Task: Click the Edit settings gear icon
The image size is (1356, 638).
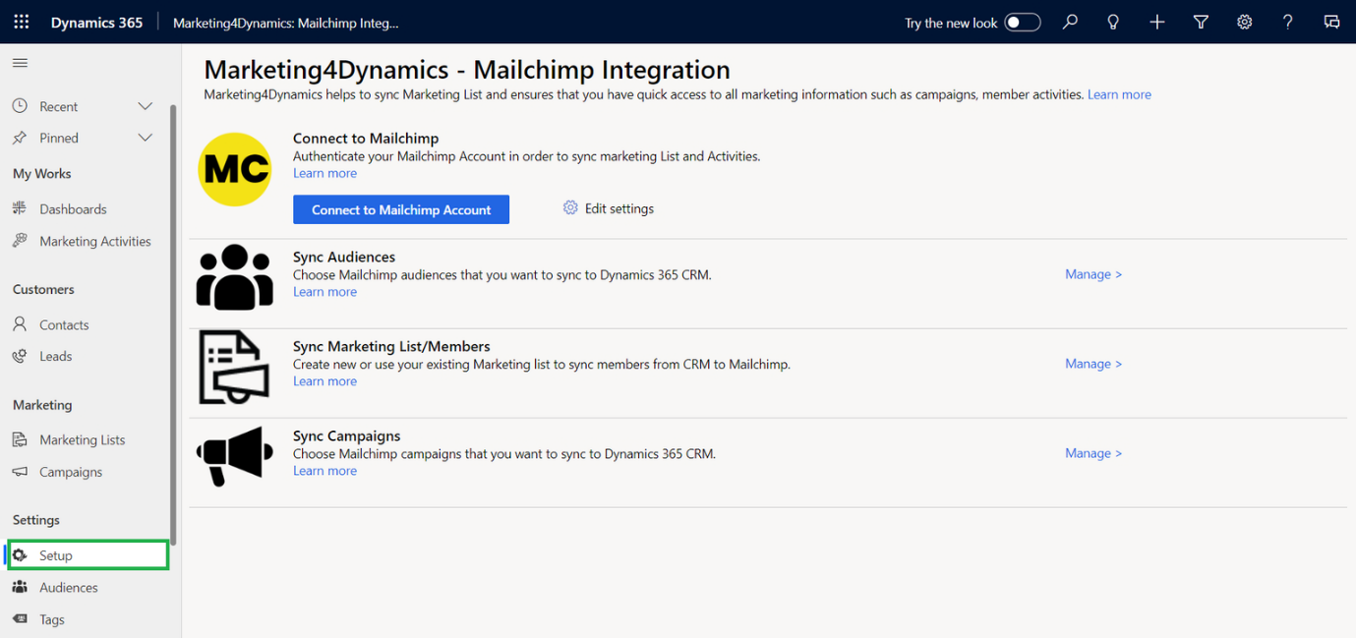Action: tap(569, 207)
